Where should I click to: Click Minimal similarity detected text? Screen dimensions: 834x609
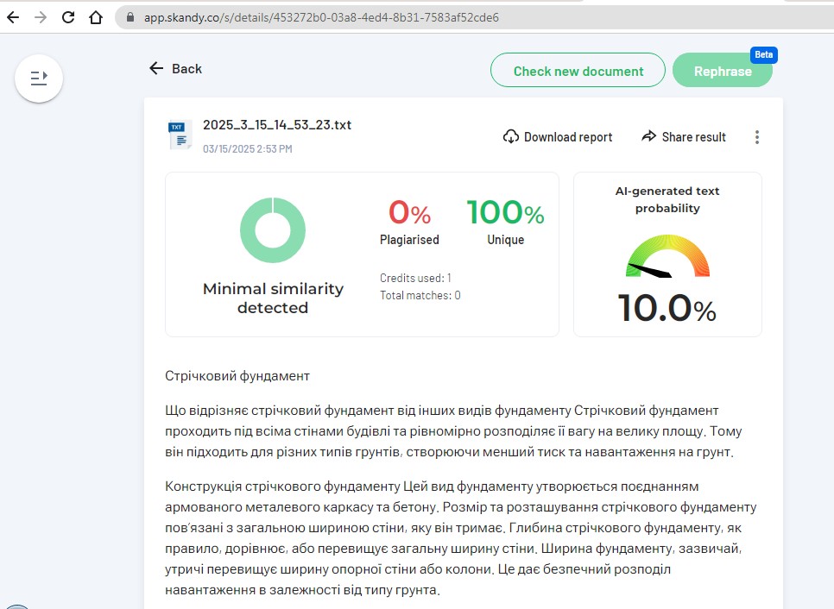point(273,298)
